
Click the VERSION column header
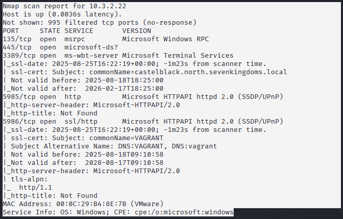click(x=137, y=31)
